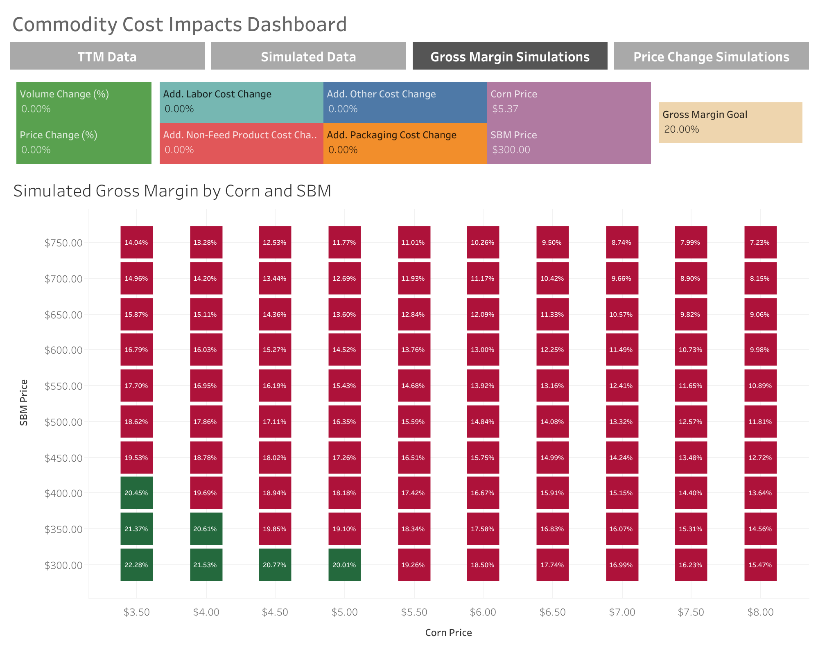Click the $300.00 SBM axis label
Screen dimensions: 818x654
63,565
